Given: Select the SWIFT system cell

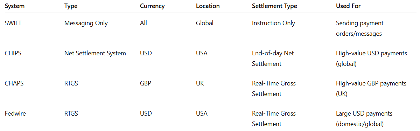Looking at the screenshot, I should (13, 23).
